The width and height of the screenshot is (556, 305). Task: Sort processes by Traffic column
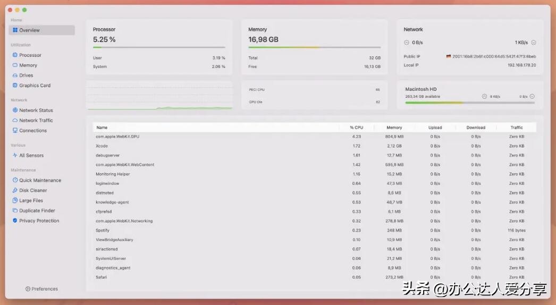517,128
